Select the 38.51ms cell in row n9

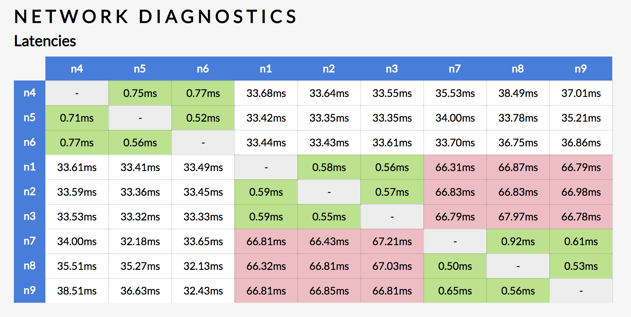(x=77, y=291)
